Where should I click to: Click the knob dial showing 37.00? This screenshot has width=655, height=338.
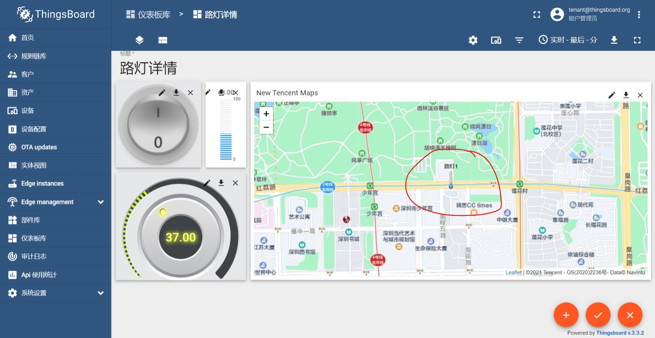pos(180,237)
